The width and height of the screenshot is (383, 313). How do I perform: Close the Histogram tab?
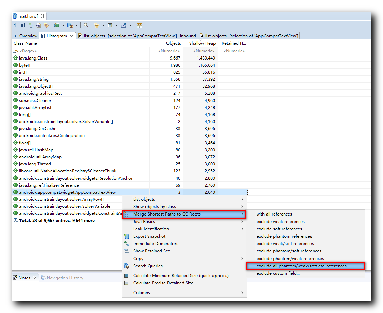coord(71,36)
